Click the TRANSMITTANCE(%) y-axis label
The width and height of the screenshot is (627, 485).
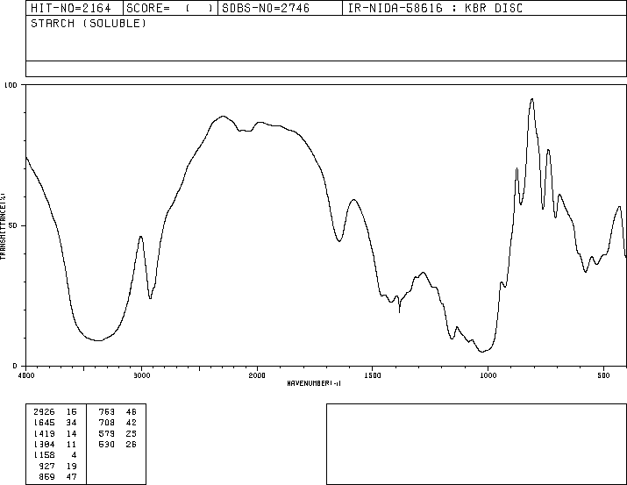point(3,226)
